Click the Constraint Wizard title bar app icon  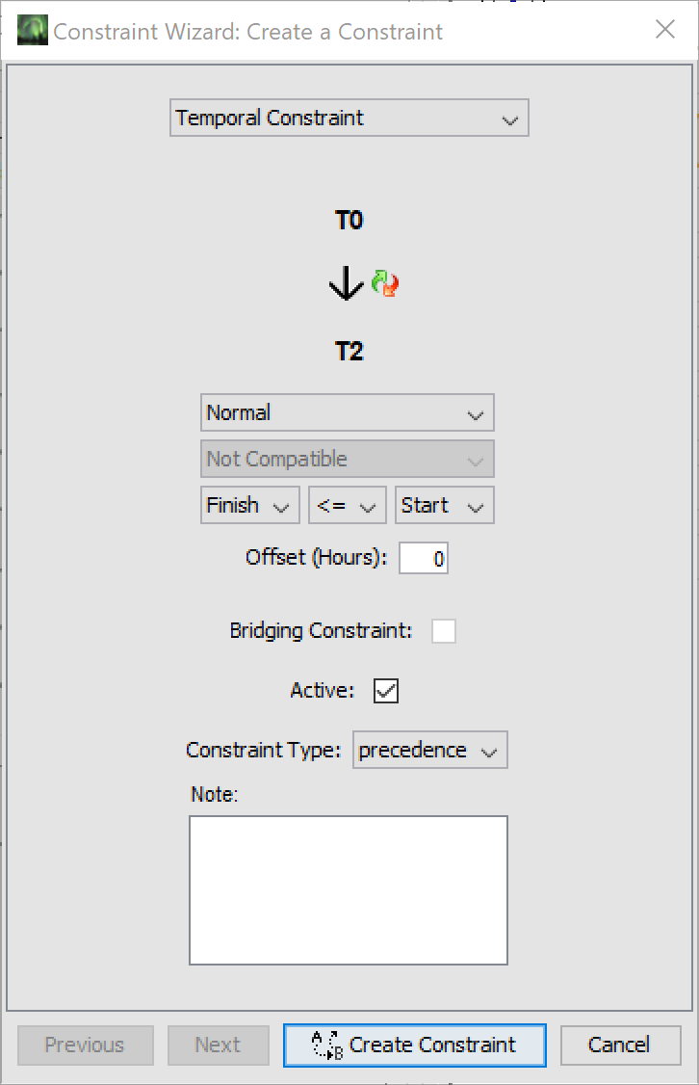[33, 30]
